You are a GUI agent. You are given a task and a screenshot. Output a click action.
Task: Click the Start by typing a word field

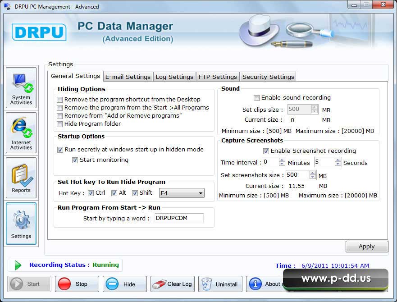pos(179,218)
